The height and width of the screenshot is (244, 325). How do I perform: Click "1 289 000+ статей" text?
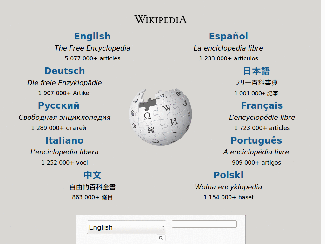[x=59, y=128]
